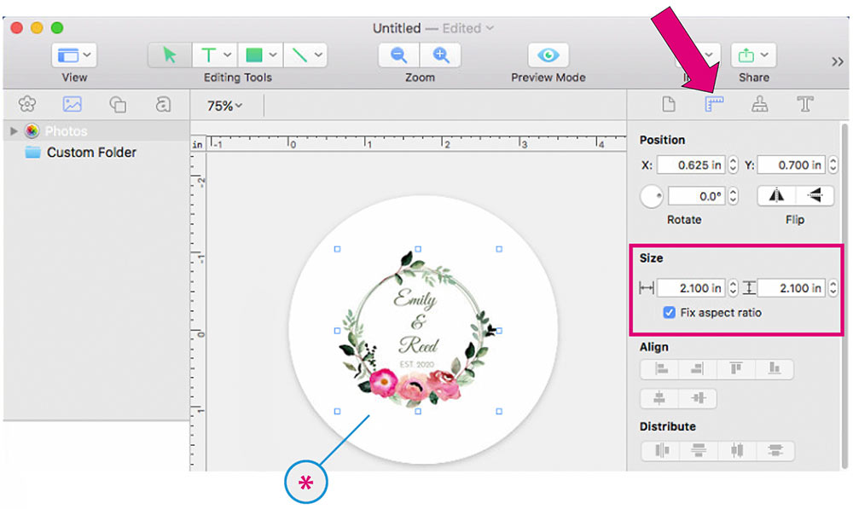
Task: Open the View toolbar button
Action: pyautogui.click(x=74, y=55)
